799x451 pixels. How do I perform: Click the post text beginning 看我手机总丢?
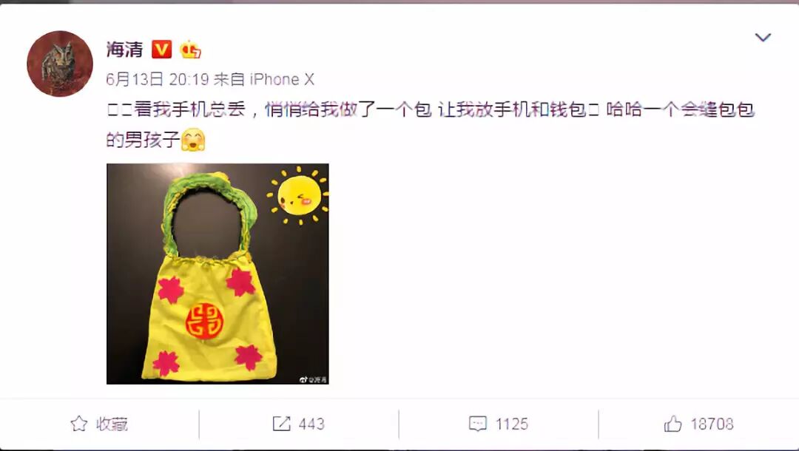[x=431, y=124]
